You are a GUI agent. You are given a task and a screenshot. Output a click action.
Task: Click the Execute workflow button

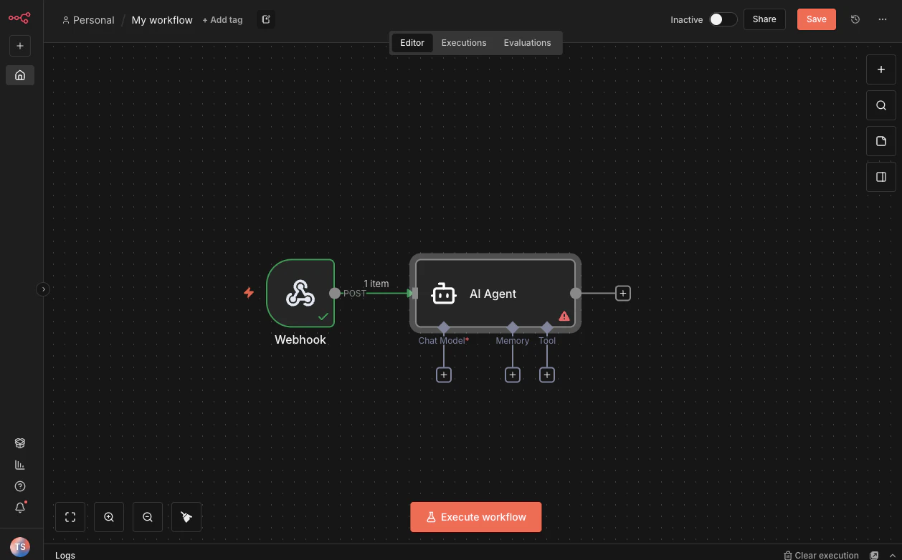pyautogui.click(x=476, y=517)
